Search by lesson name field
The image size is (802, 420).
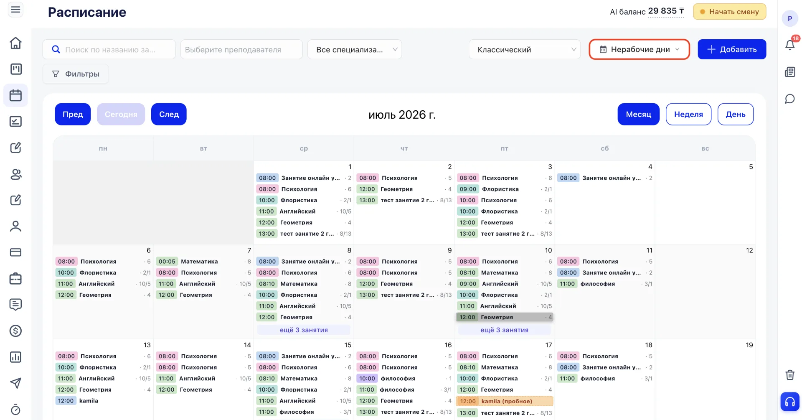coord(109,49)
